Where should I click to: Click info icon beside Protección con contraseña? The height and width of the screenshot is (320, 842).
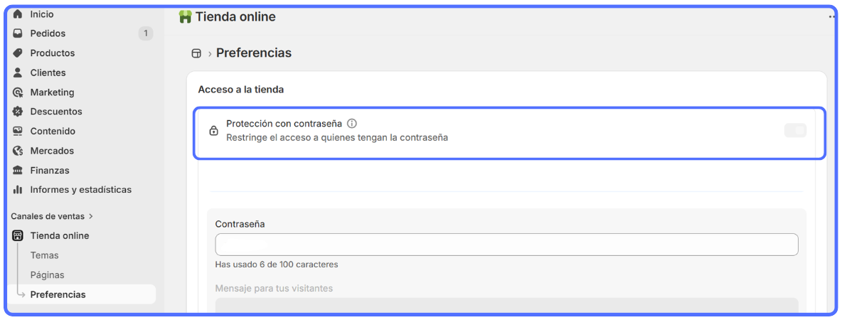[352, 124]
